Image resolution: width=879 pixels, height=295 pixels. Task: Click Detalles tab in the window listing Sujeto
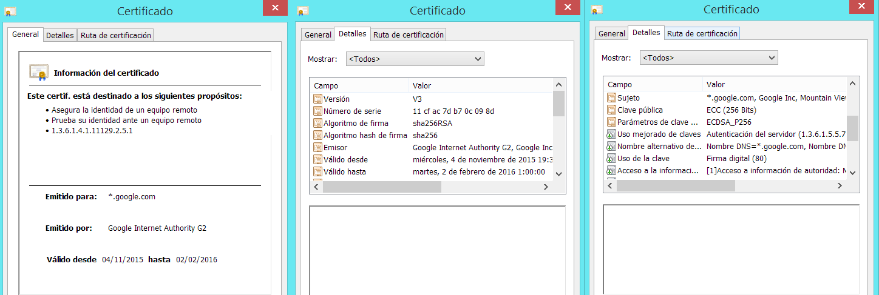coord(647,33)
